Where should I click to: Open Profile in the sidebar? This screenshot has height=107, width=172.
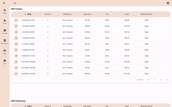[x=5, y=21]
